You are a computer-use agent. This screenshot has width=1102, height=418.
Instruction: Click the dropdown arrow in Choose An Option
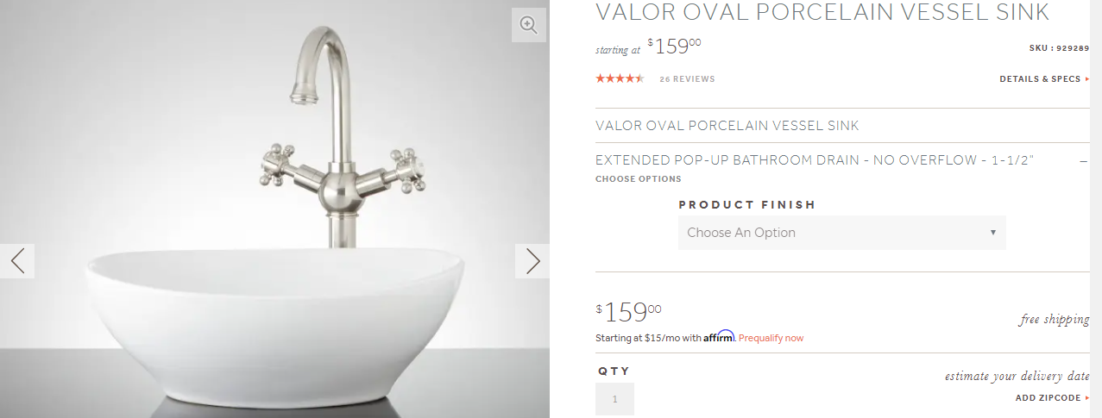(x=992, y=233)
